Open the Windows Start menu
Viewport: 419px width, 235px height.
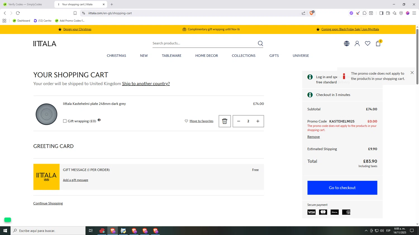point(5,231)
